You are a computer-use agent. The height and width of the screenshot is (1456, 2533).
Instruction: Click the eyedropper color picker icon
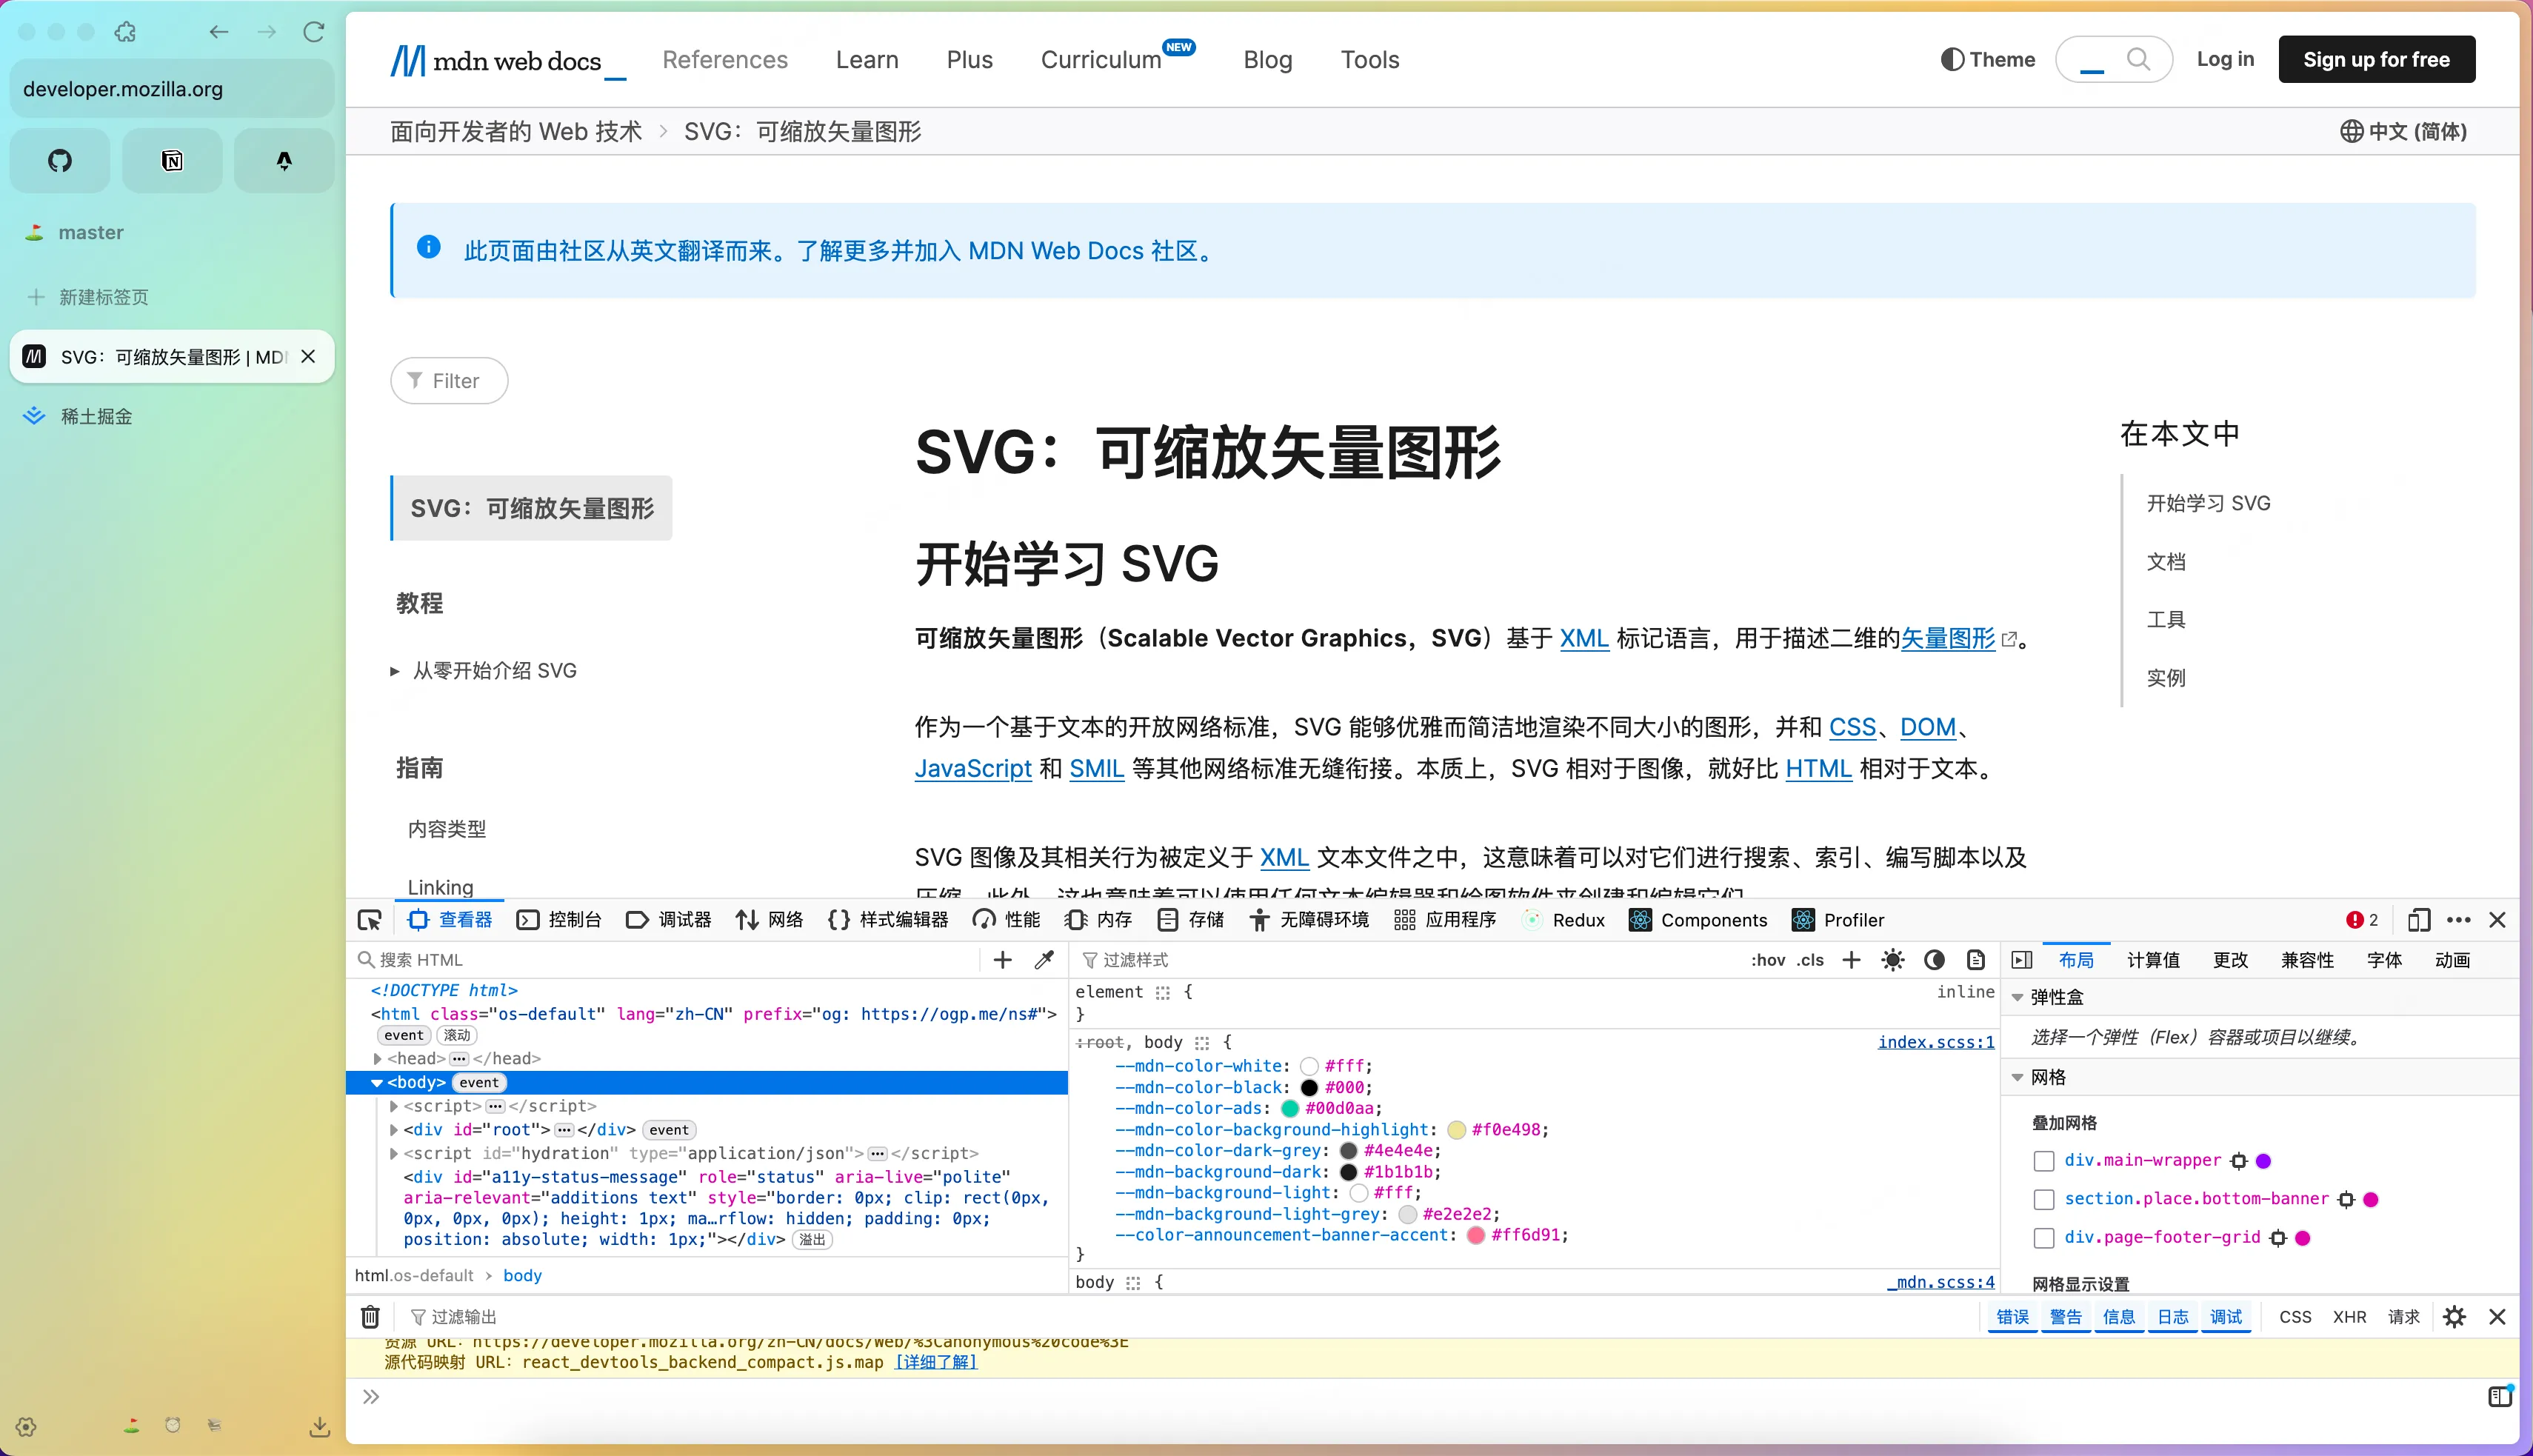point(1044,960)
